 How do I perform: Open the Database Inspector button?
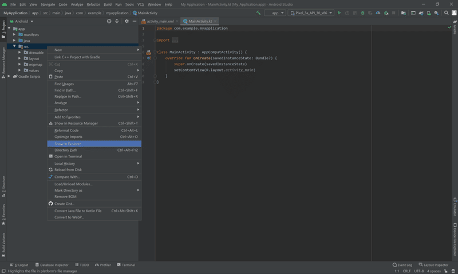[x=52, y=265]
